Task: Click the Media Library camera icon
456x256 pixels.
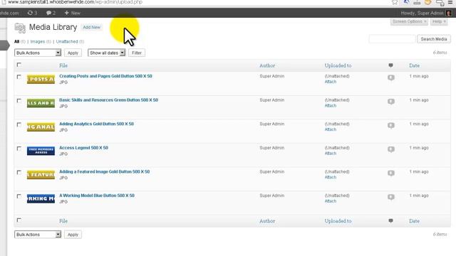Action: 20,28
